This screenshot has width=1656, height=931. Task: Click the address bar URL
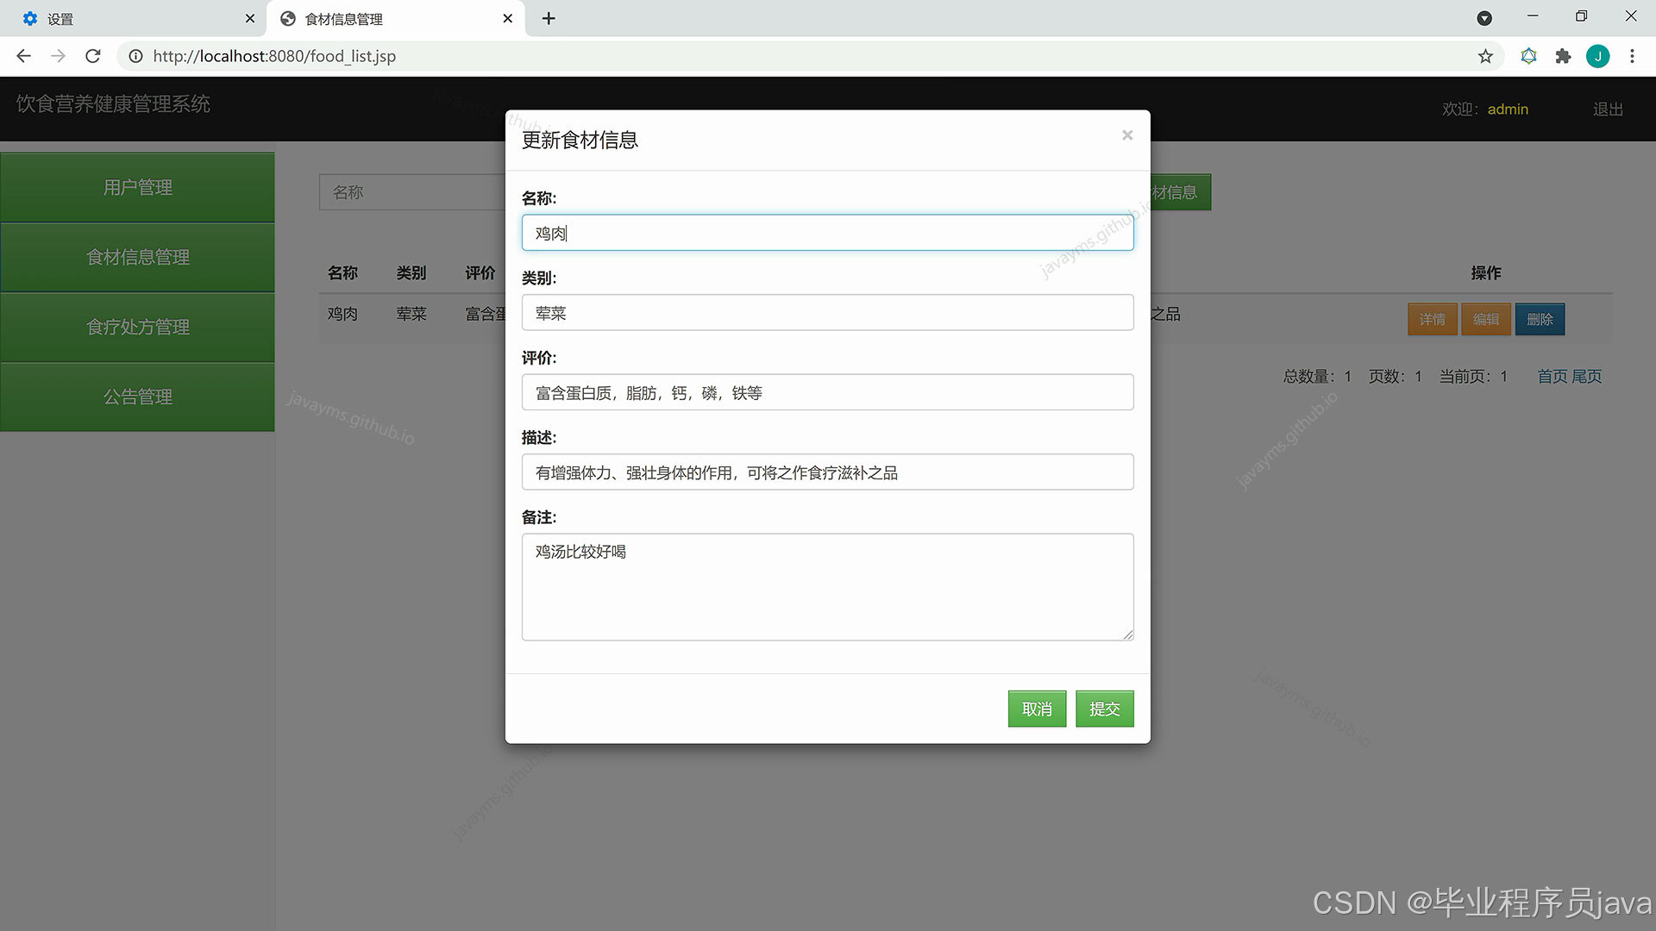coord(274,56)
